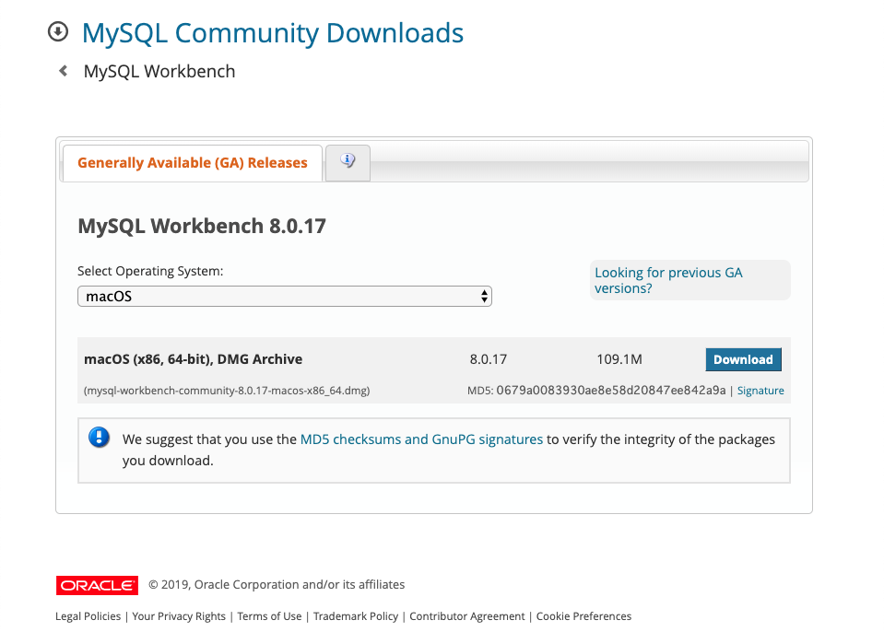Viewport: 884px width, 632px height.
Task: Click the 109.1M file size value
Action: (x=619, y=359)
